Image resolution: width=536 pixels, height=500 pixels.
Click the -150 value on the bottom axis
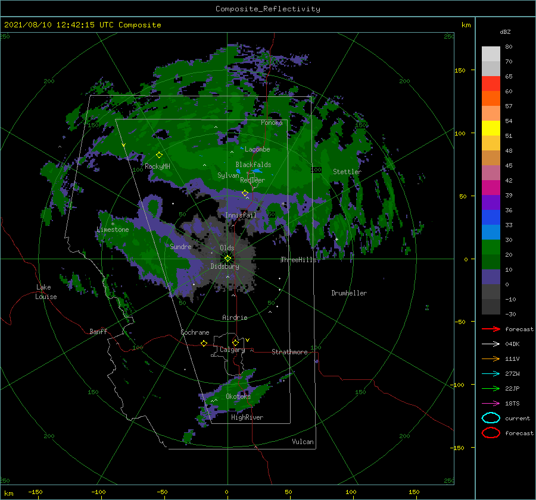tap(35, 492)
